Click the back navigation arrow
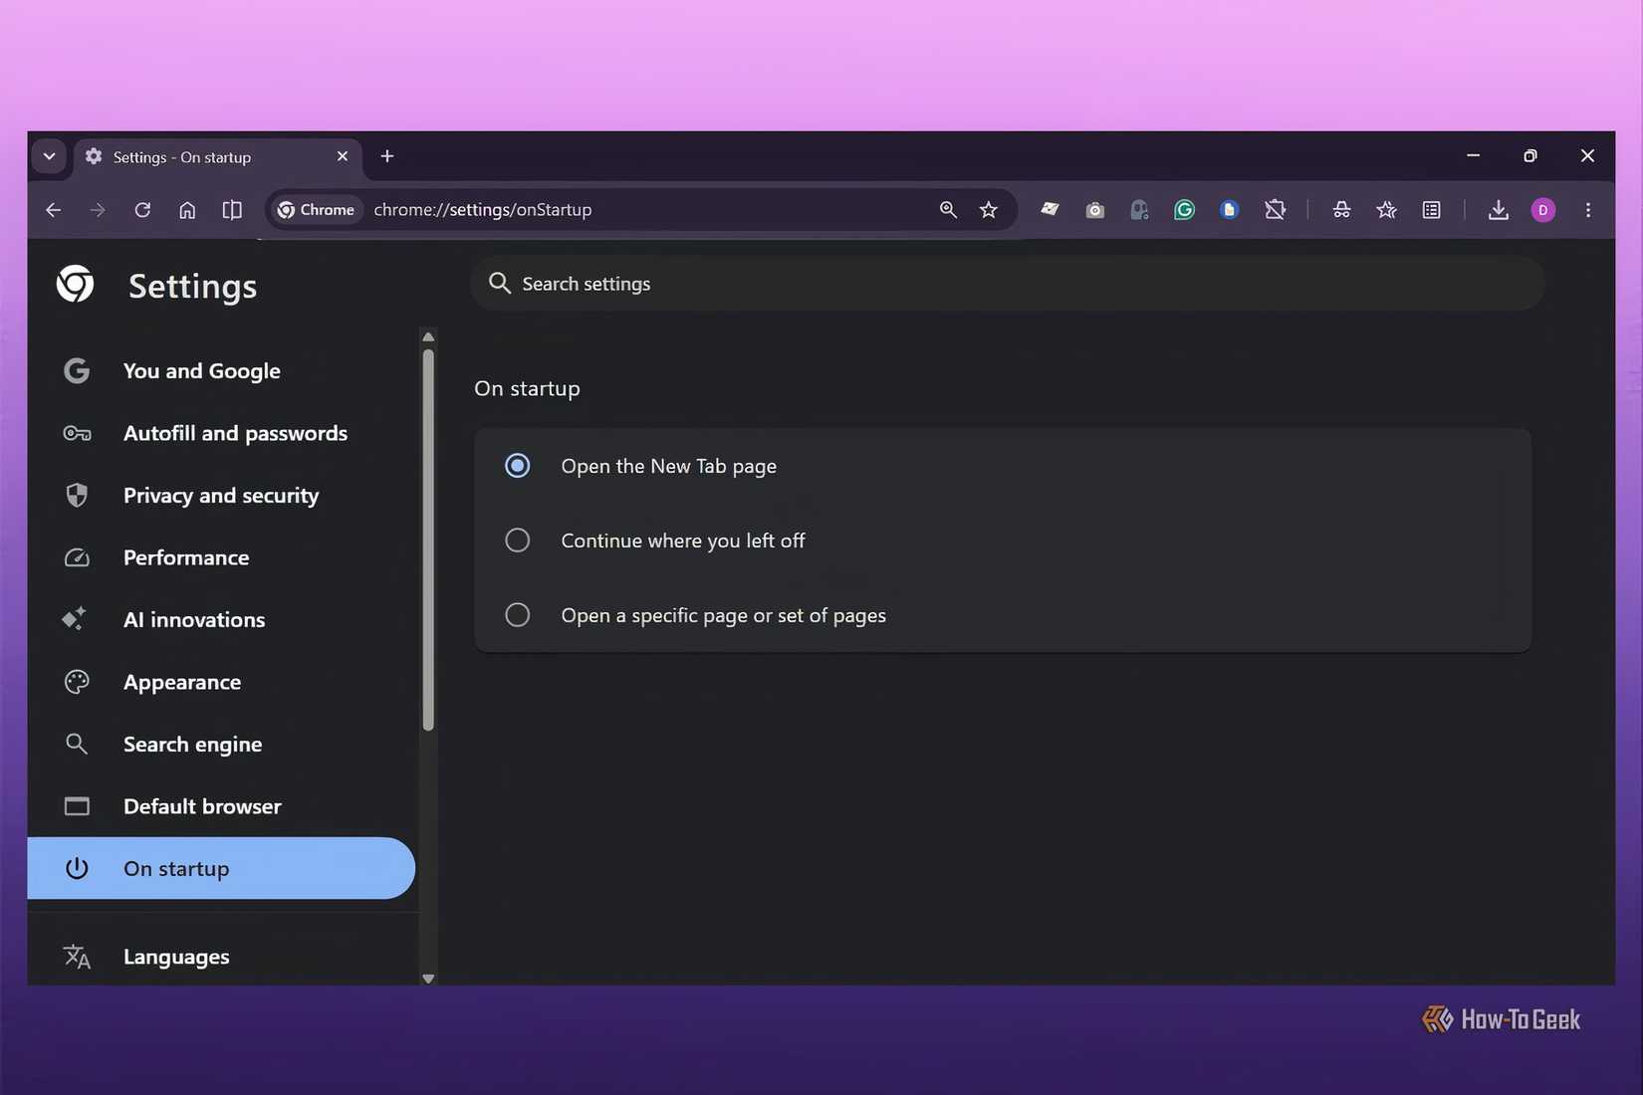The width and height of the screenshot is (1643, 1095). pyautogui.click(x=54, y=210)
